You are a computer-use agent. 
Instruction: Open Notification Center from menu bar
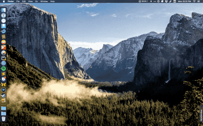click(x=200, y=1)
